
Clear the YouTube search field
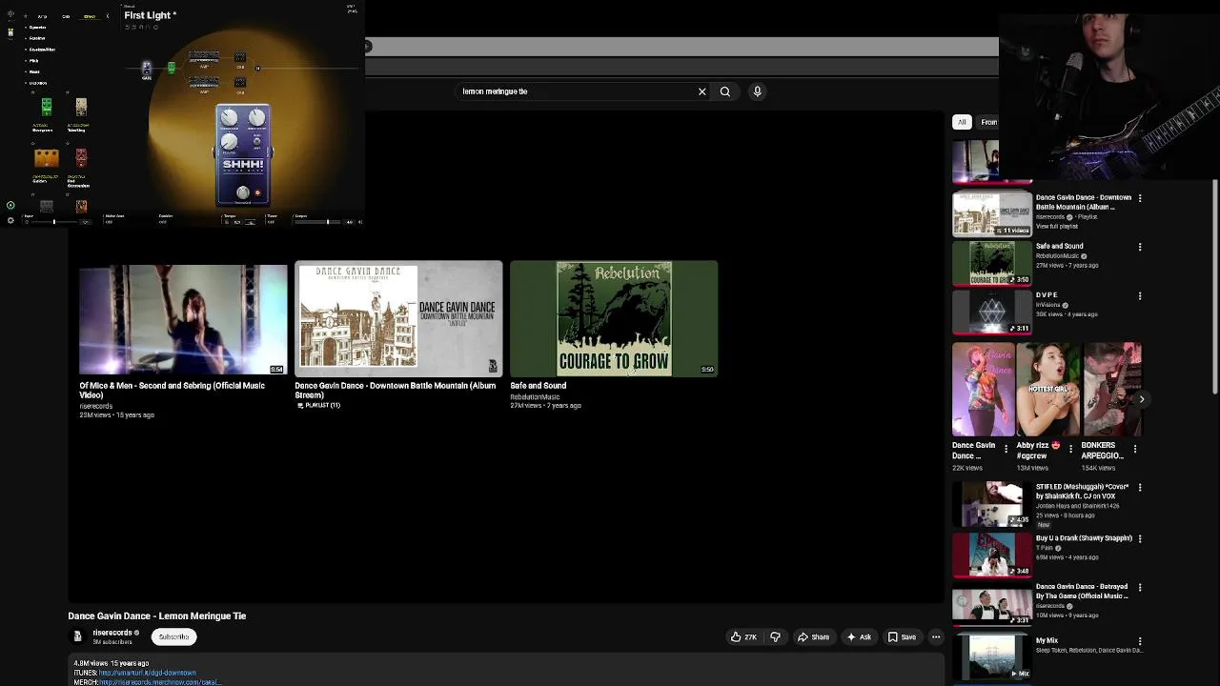tap(701, 91)
